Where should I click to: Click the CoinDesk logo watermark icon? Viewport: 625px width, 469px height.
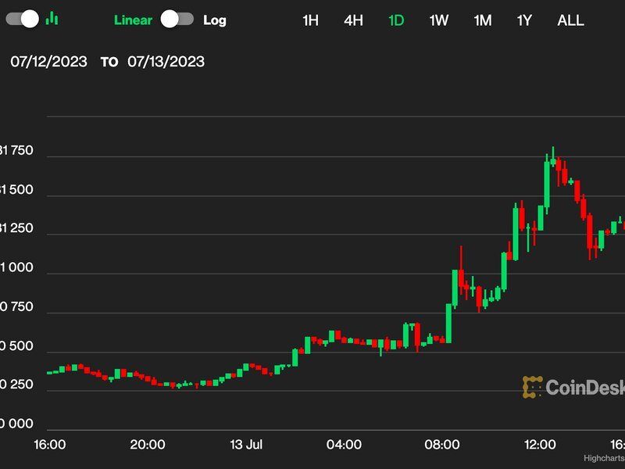[x=533, y=387]
